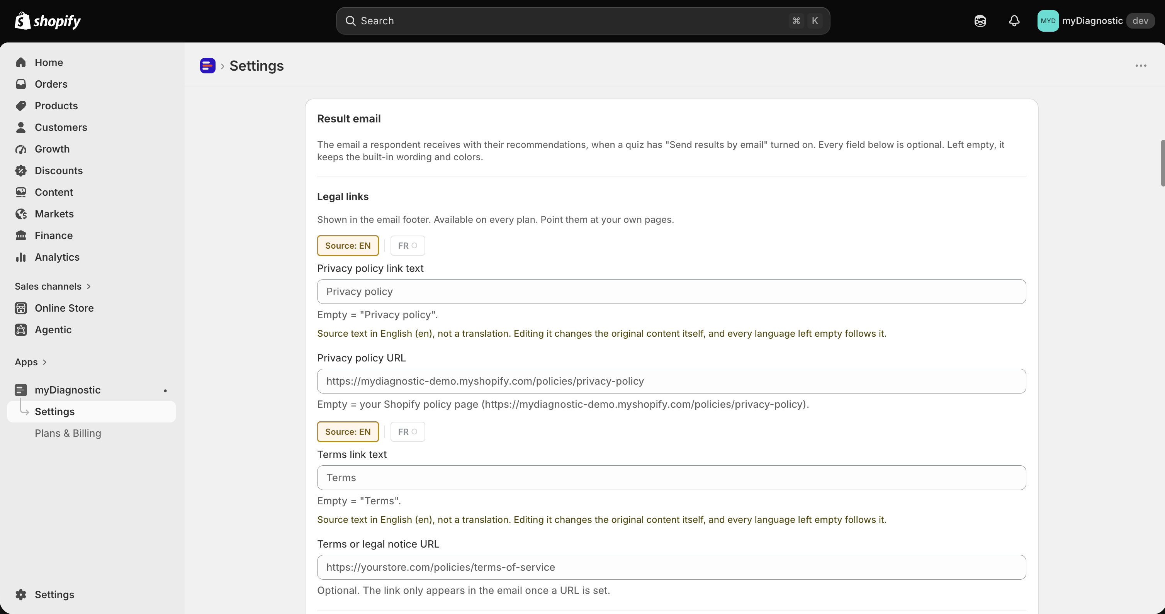Viewport: 1165px width, 614px height.
Task: Click the "Result email" heading
Action: 349,119
